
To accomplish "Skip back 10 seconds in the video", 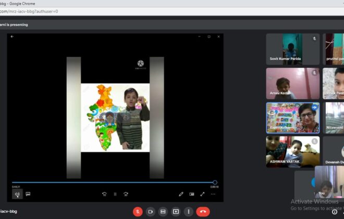I will 104,194.
